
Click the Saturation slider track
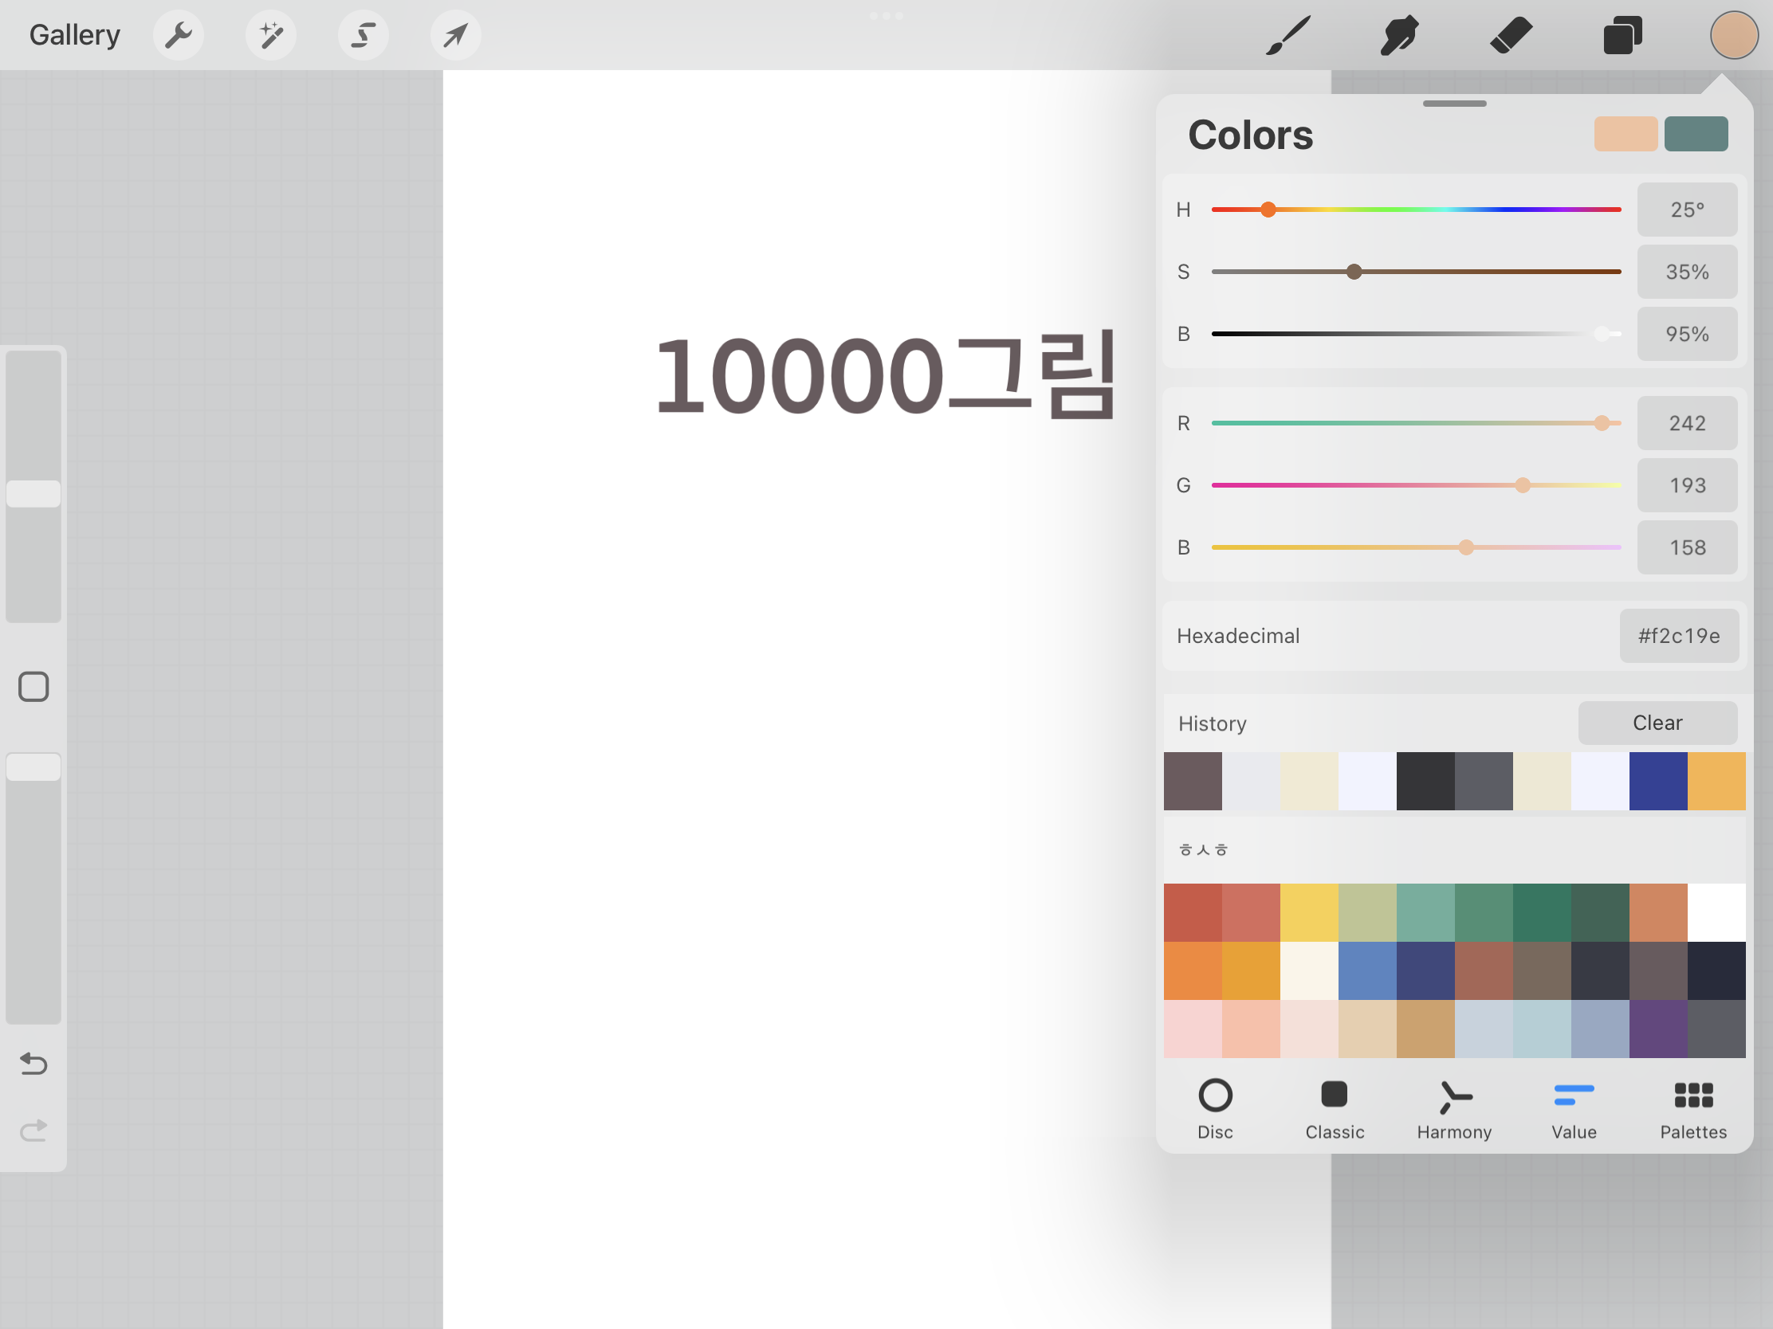pos(1417,272)
